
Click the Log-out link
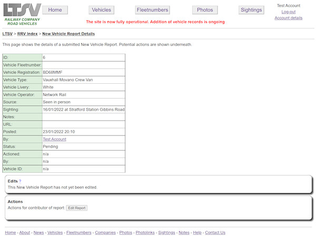pos(288,12)
